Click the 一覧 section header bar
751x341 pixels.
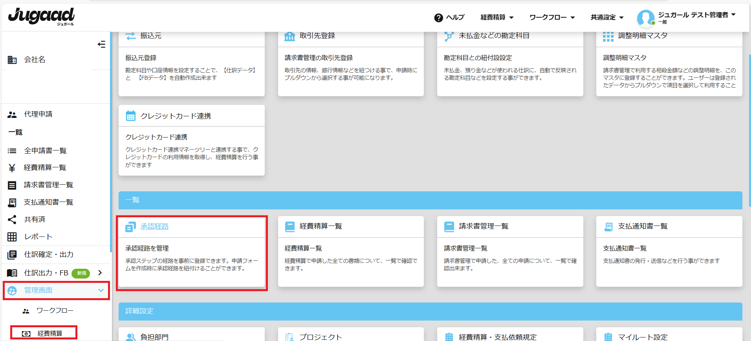430,200
